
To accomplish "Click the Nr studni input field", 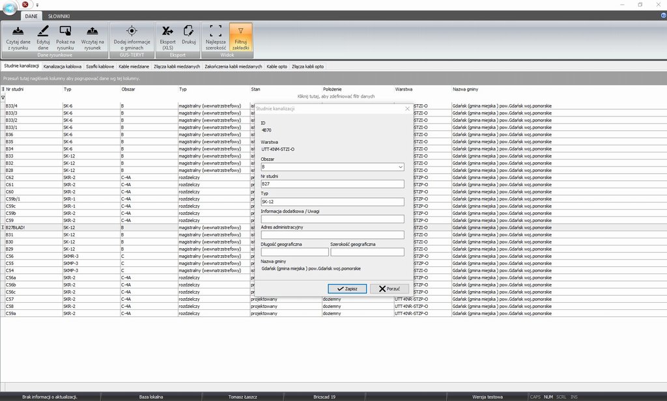I will tap(332, 184).
